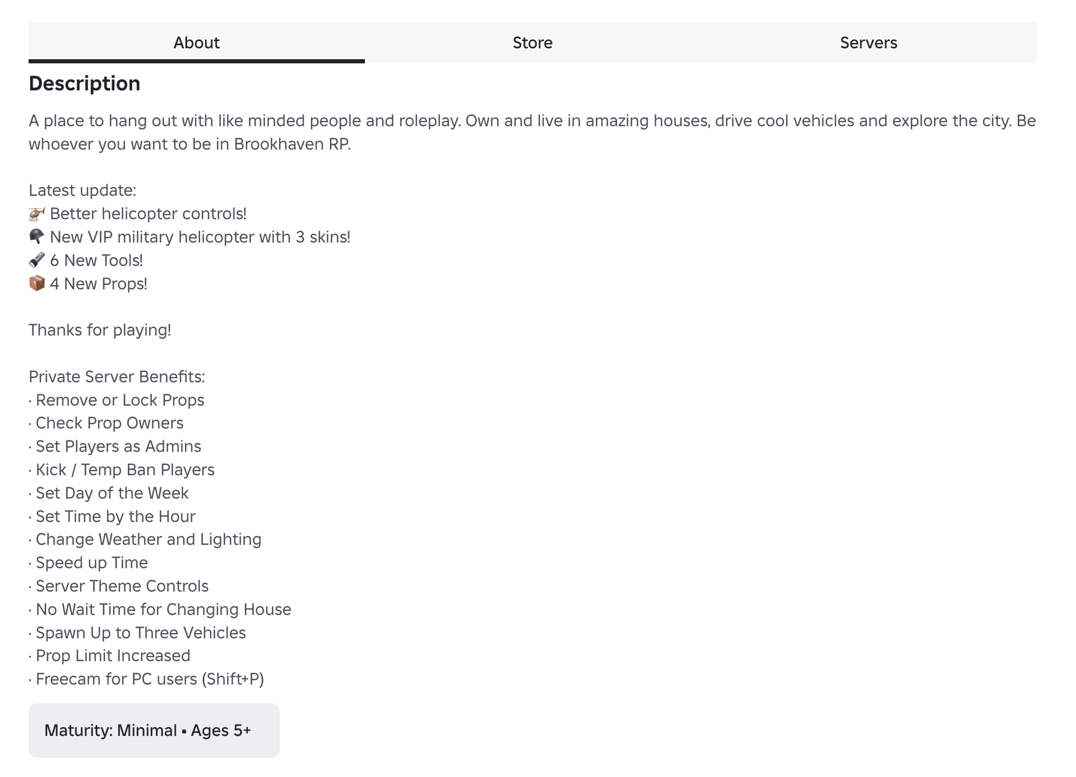Click the flashlight emoji before 6 New Tools
1076x777 pixels.
point(37,260)
